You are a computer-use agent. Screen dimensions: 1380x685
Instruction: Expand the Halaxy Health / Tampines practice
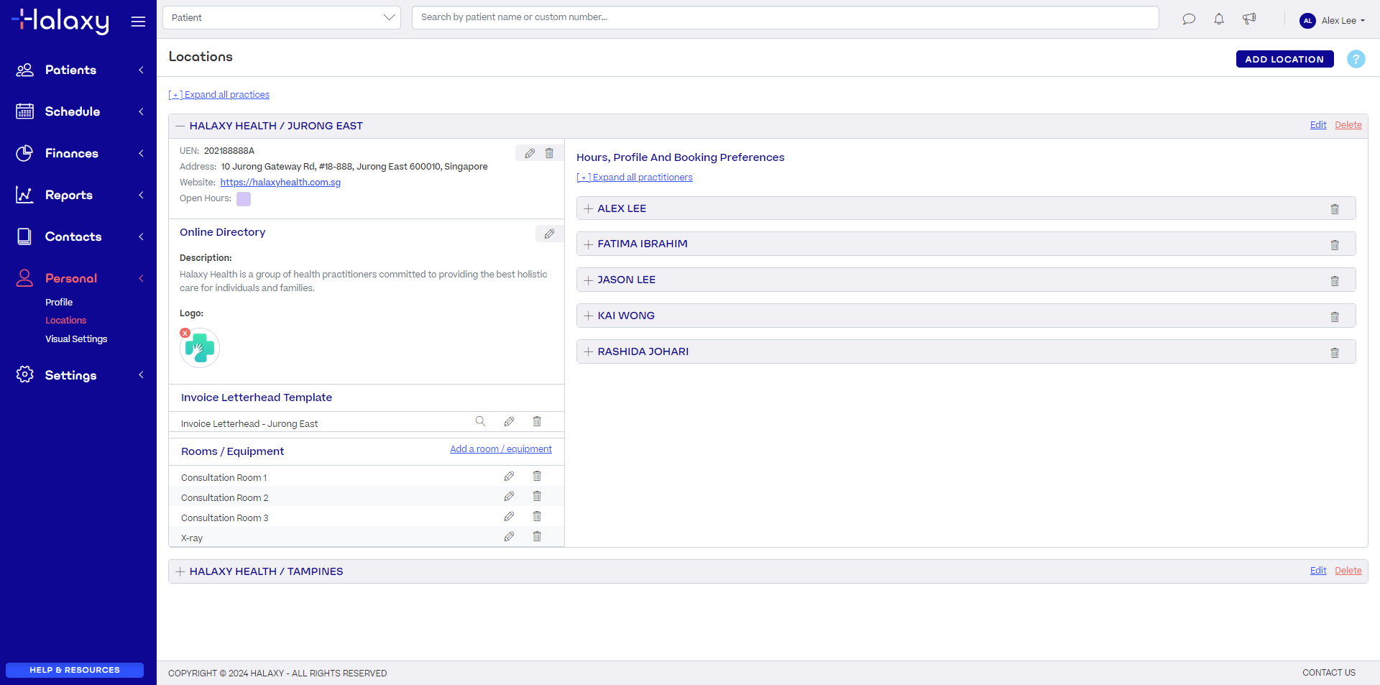[180, 571]
